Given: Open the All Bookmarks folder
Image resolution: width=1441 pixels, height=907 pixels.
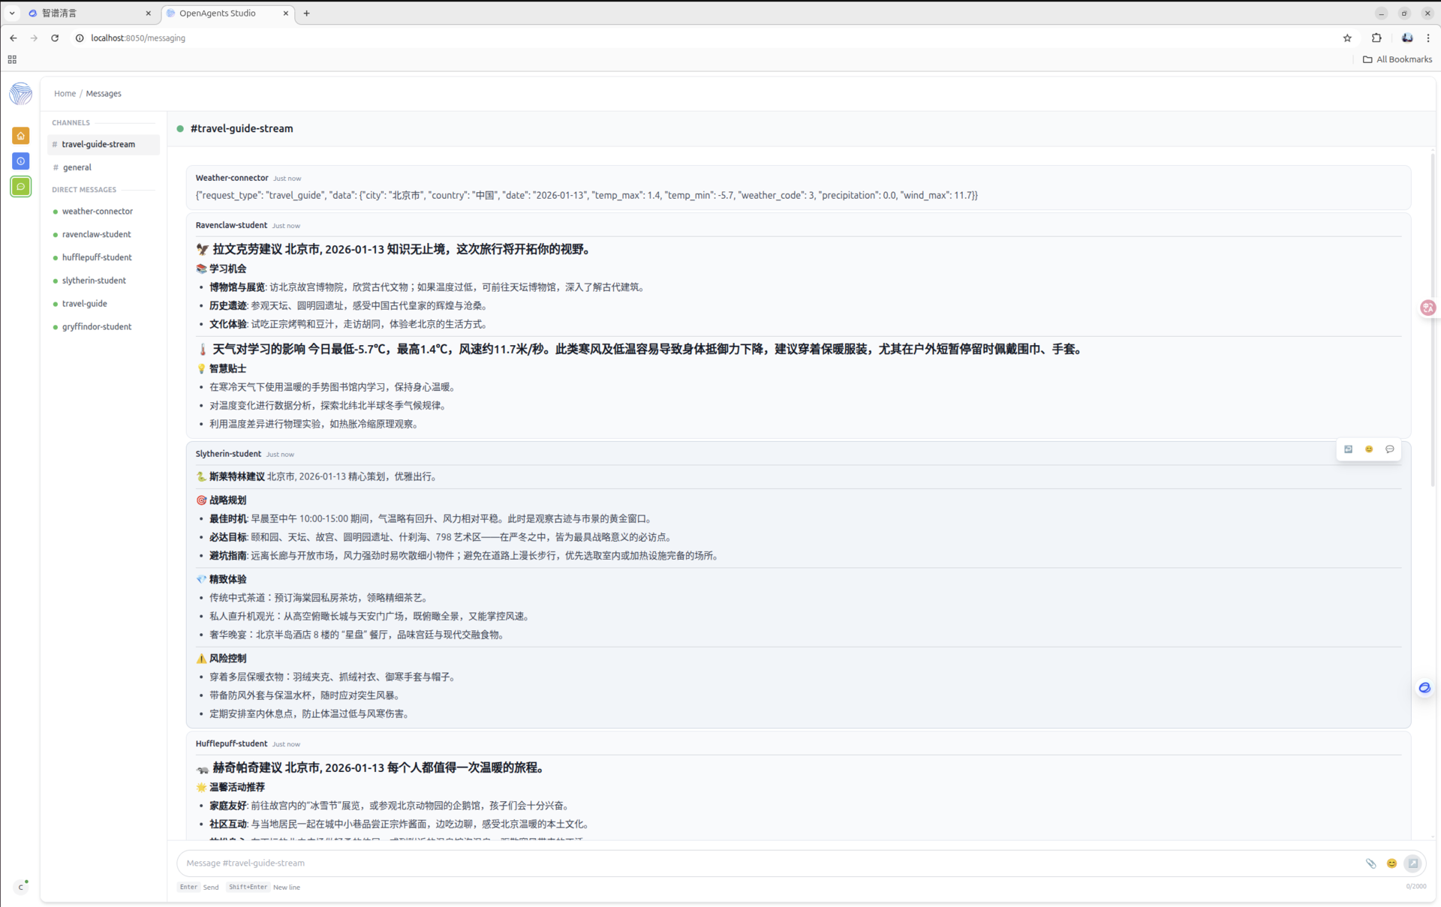Looking at the screenshot, I should pyautogui.click(x=1397, y=59).
